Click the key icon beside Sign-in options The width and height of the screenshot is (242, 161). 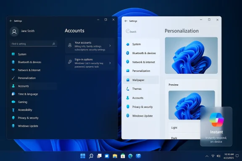[x=70, y=62]
